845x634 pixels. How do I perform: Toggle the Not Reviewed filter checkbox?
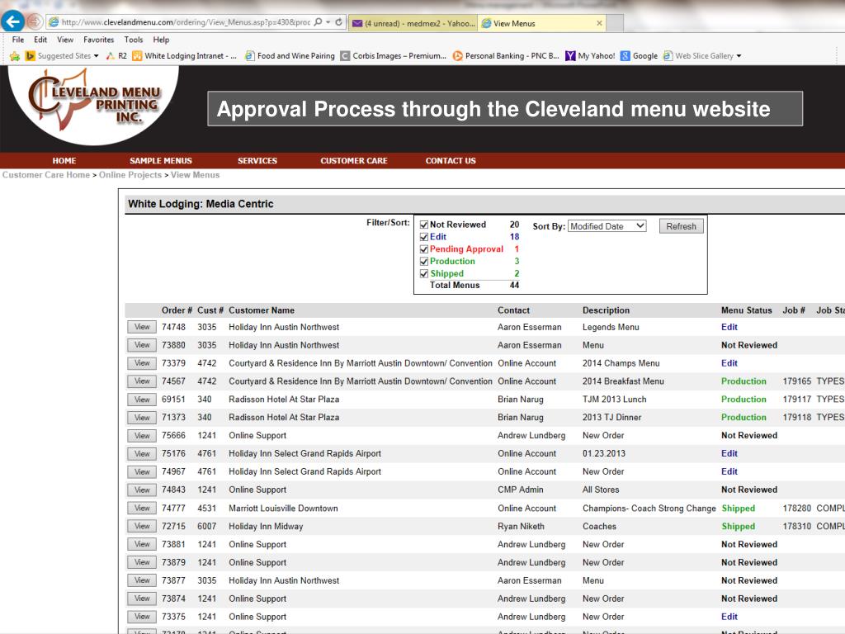tap(424, 225)
